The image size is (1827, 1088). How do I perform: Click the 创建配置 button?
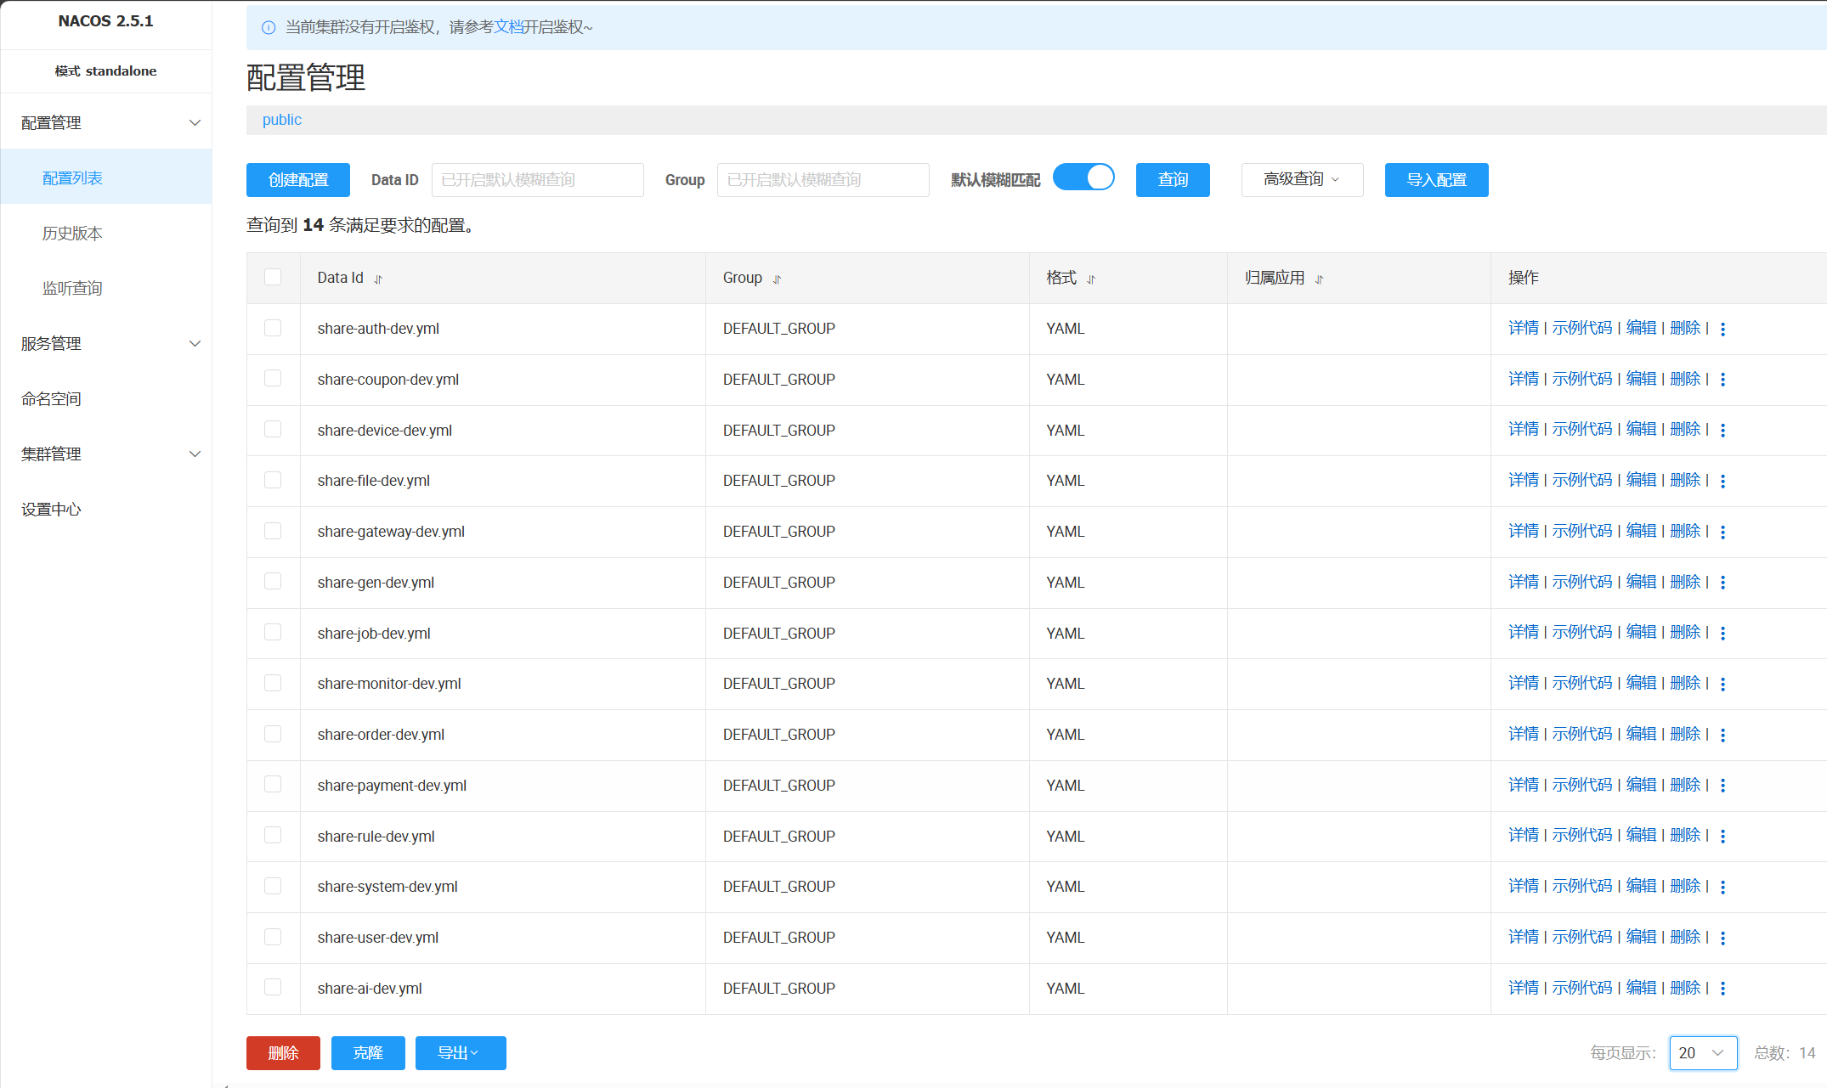pos(298,180)
